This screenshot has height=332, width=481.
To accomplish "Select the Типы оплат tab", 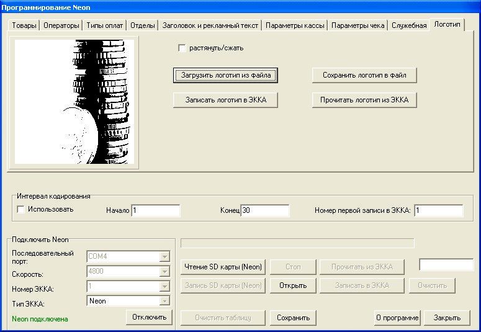I will click(105, 25).
